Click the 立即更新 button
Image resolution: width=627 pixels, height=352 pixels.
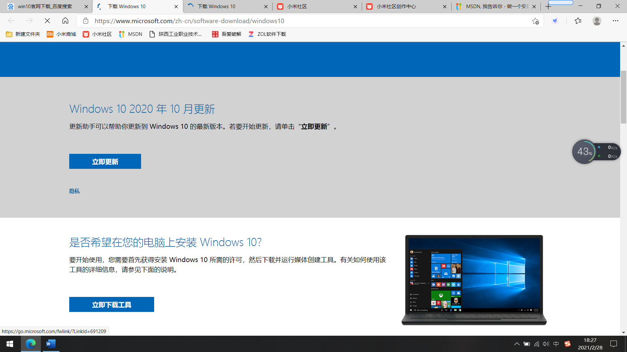(105, 161)
